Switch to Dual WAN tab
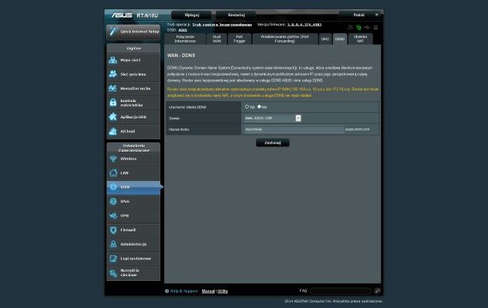This screenshot has width=488, height=308. (217, 39)
